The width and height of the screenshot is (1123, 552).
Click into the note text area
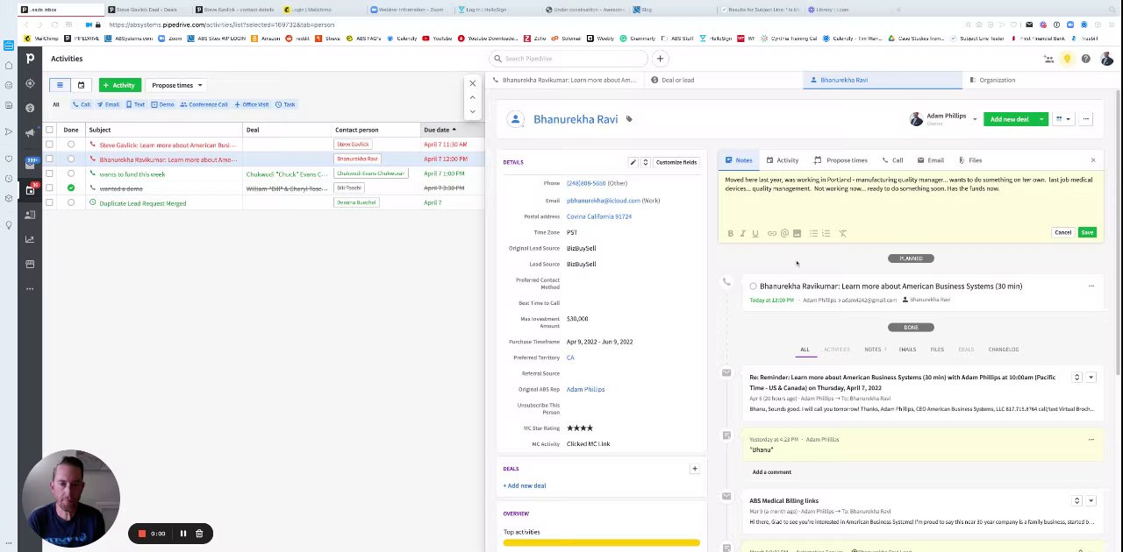pyautogui.click(x=909, y=197)
